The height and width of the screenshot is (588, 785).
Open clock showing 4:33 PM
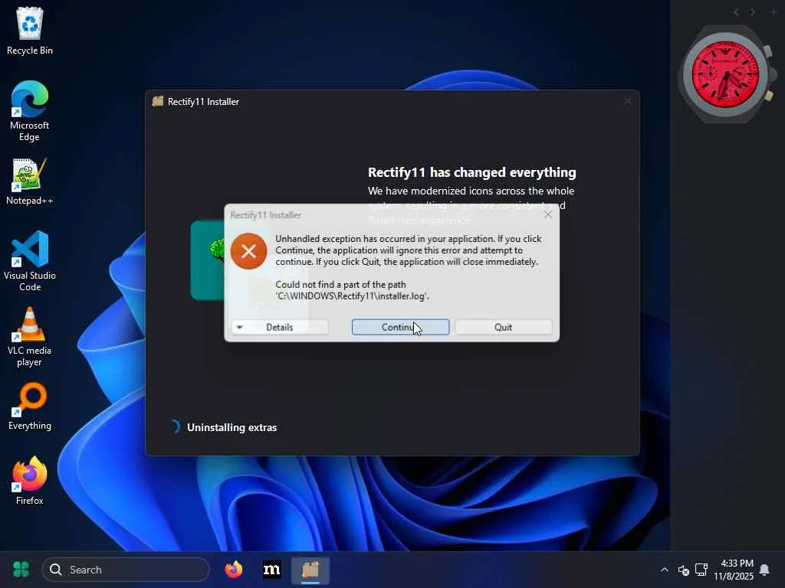point(734,570)
